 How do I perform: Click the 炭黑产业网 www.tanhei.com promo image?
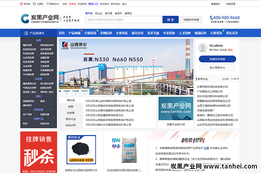pos(176,108)
